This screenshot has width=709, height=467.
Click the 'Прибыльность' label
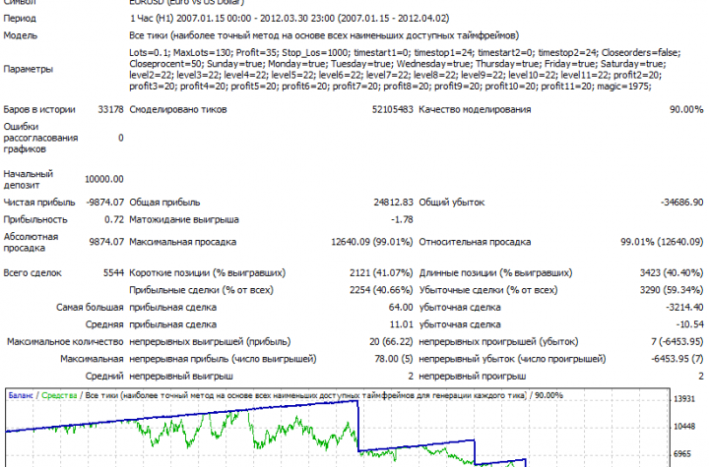click(36, 219)
